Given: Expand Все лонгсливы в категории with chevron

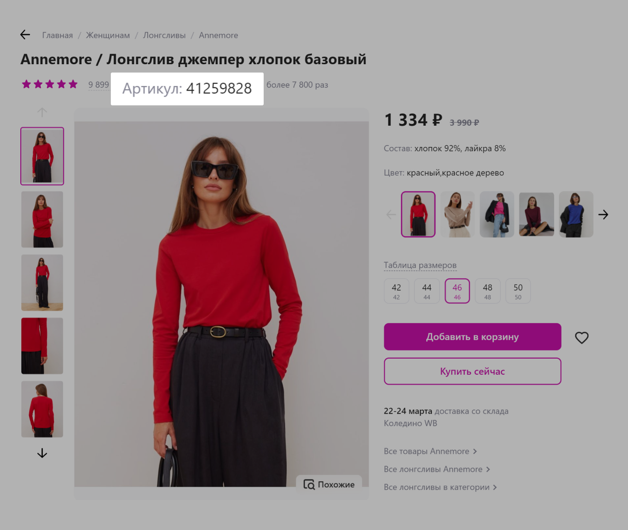Looking at the screenshot, I should click(x=495, y=487).
